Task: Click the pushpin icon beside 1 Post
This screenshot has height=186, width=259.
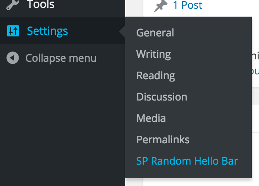Action: 161,6
